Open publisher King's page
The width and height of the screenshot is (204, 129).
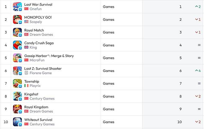33,47
